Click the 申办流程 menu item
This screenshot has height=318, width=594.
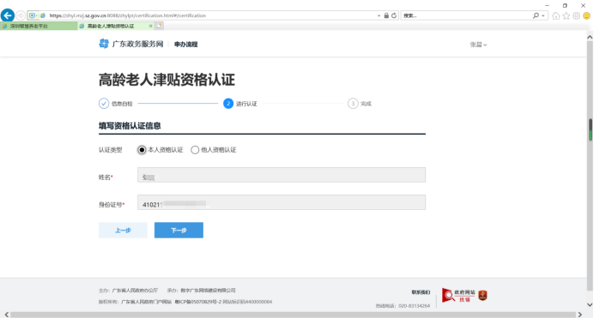[185, 45]
